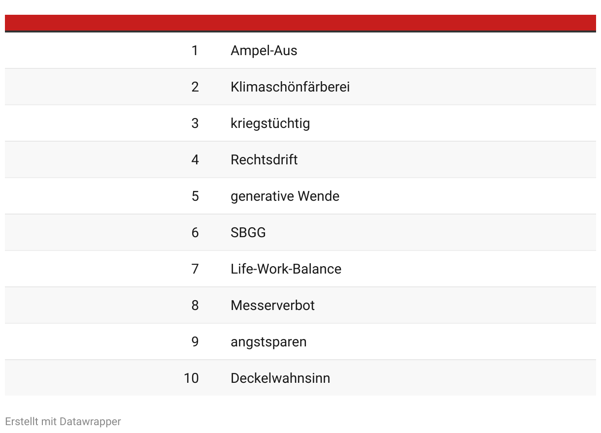Click the 'generative Wende' entry
The width and height of the screenshot is (601, 433).
click(285, 196)
